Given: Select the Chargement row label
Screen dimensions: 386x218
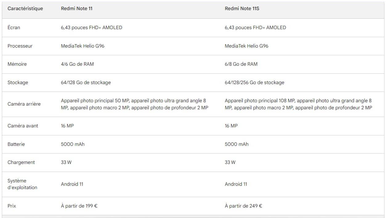Looking at the screenshot, I should pos(21,162).
